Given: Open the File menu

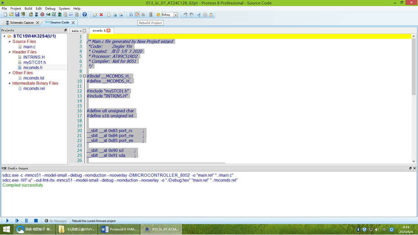Looking at the screenshot, I should [4, 9].
